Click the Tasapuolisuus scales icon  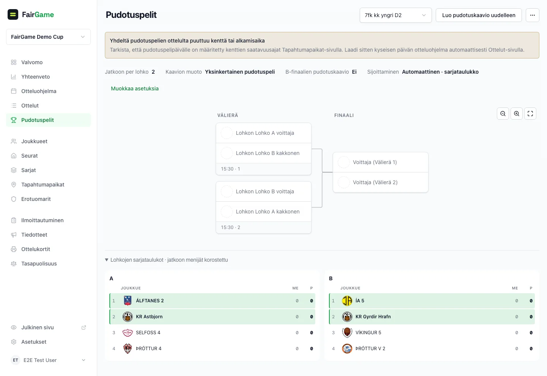coord(14,264)
